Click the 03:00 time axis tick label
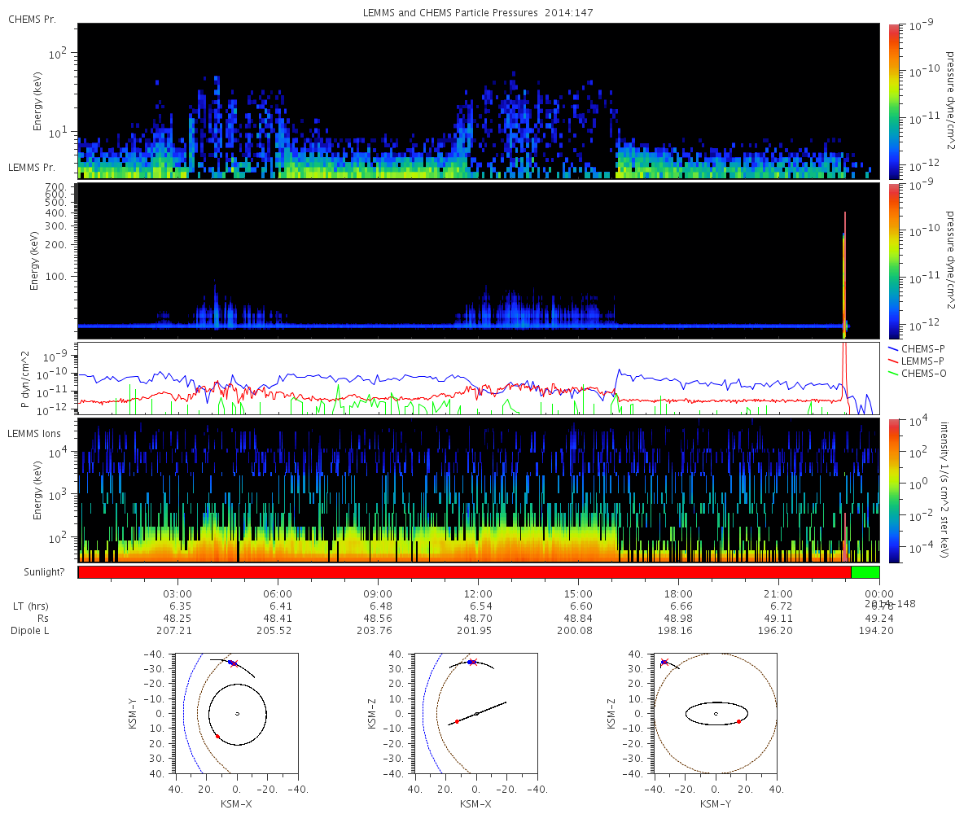 [177, 594]
